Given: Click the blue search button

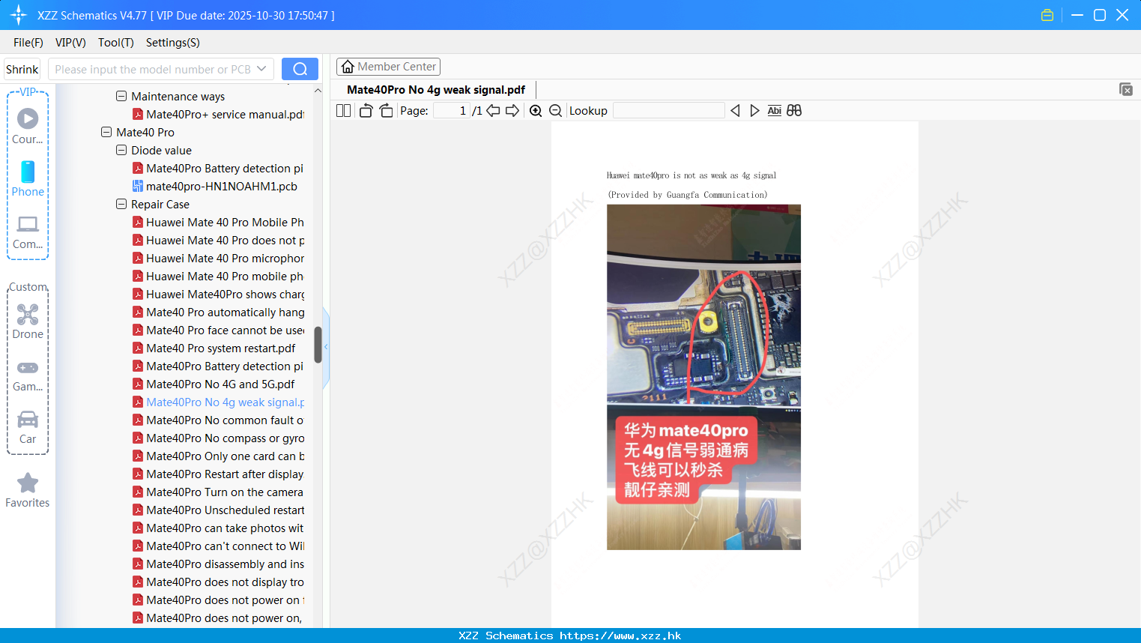Looking at the screenshot, I should [x=300, y=69].
